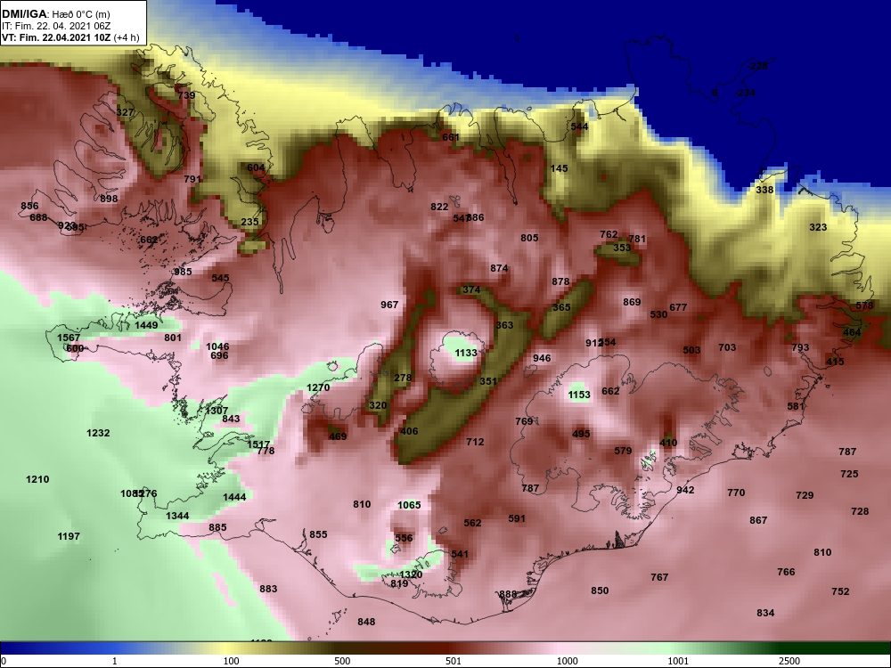Click the map value 1210
891x668 pixels.
pos(37,479)
